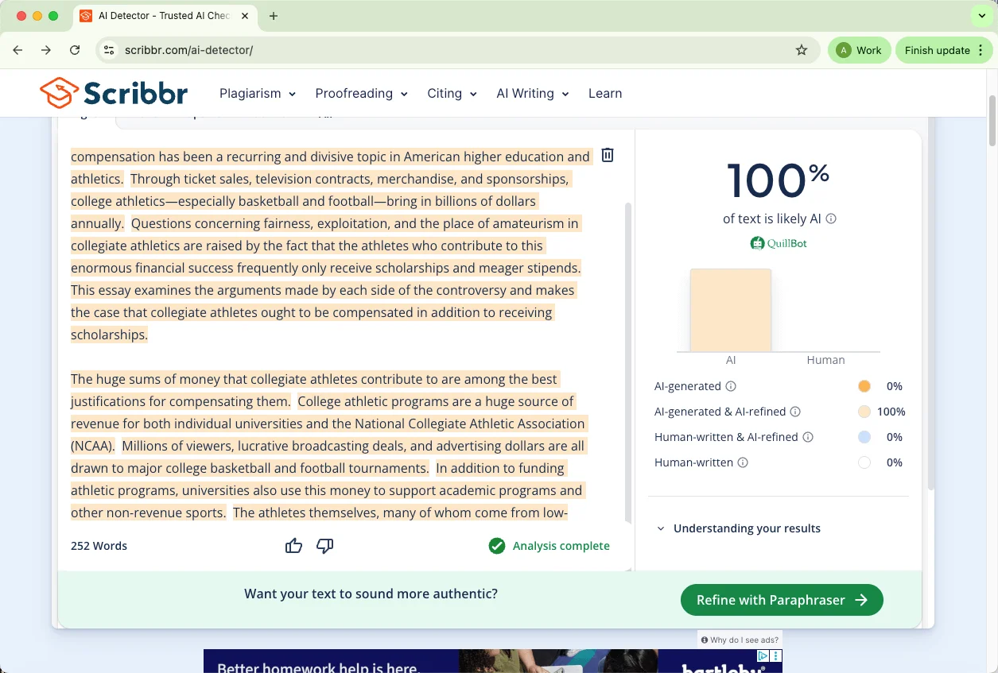
Task: Click info icon next to 'of text is likely AI'
Action: click(x=831, y=219)
